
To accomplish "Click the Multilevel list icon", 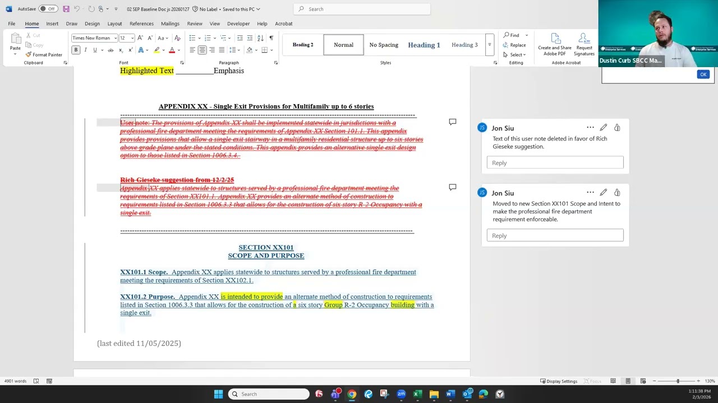I will 223,38.
